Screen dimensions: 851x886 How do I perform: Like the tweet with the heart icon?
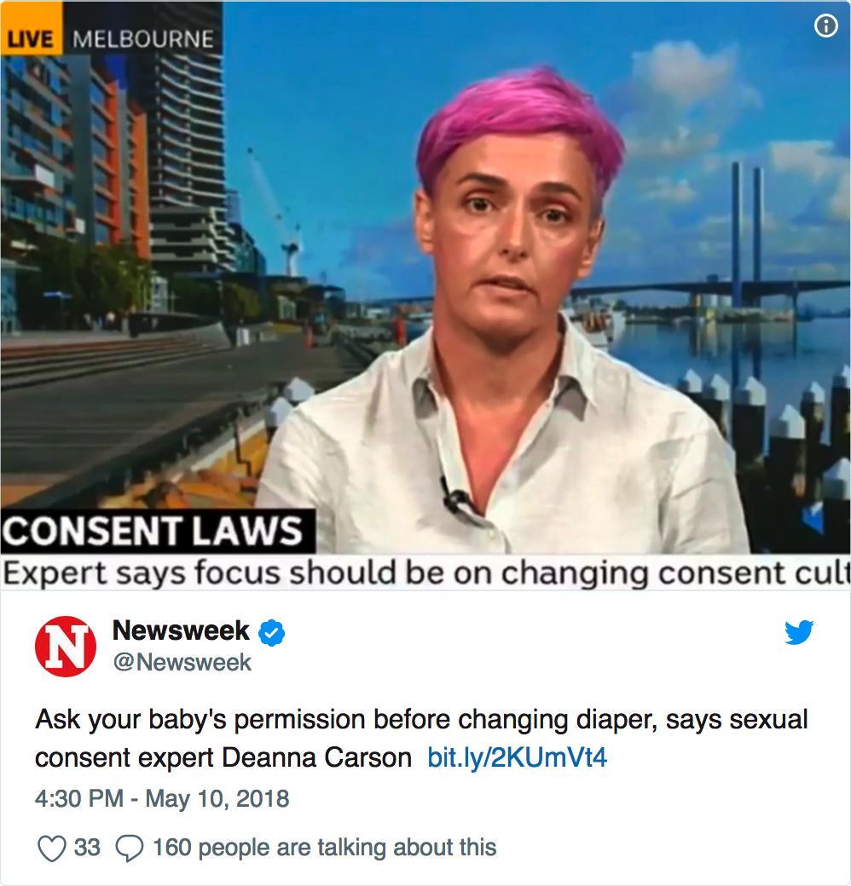[51, 849]
